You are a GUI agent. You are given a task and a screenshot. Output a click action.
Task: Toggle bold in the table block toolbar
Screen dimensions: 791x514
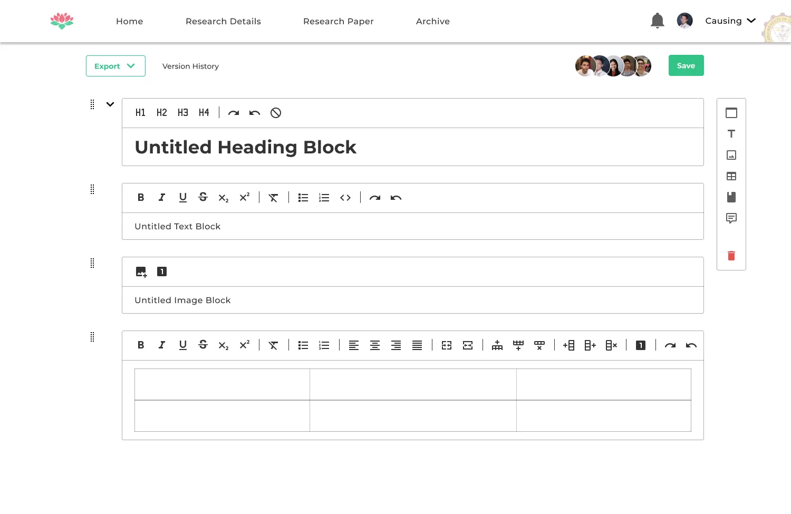[x=141, y=345]
